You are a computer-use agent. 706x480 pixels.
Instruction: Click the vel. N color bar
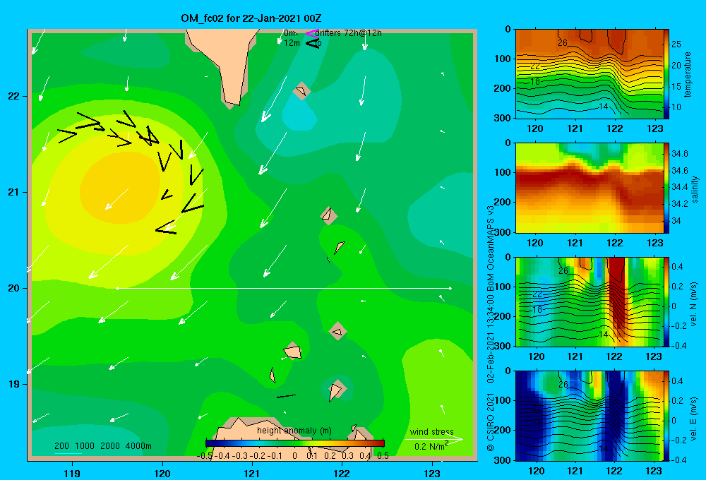pyautogui.click(x=666, y=301)
